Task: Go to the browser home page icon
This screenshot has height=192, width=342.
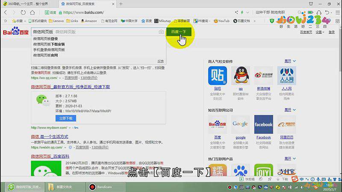Action: (32, 12)
